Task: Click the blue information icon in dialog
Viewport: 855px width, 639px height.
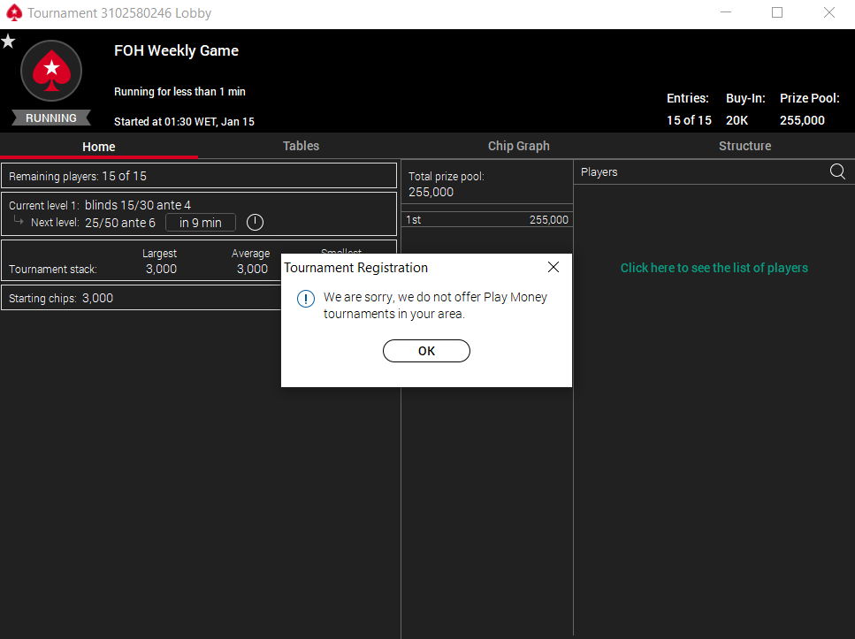Action: coord(306,299)
